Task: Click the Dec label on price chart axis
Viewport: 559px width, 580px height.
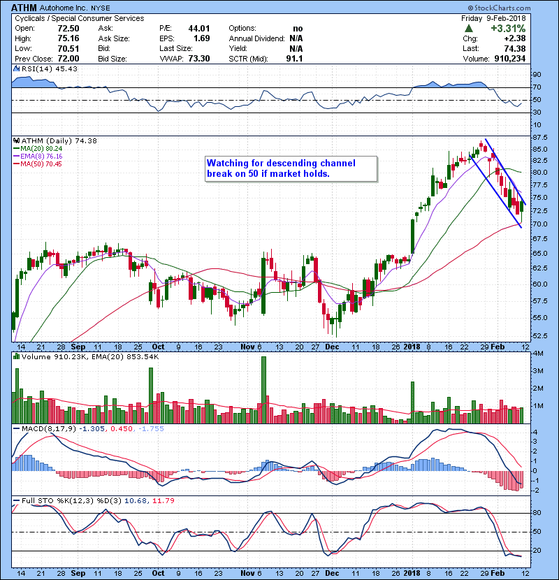Action: point(332,347)
